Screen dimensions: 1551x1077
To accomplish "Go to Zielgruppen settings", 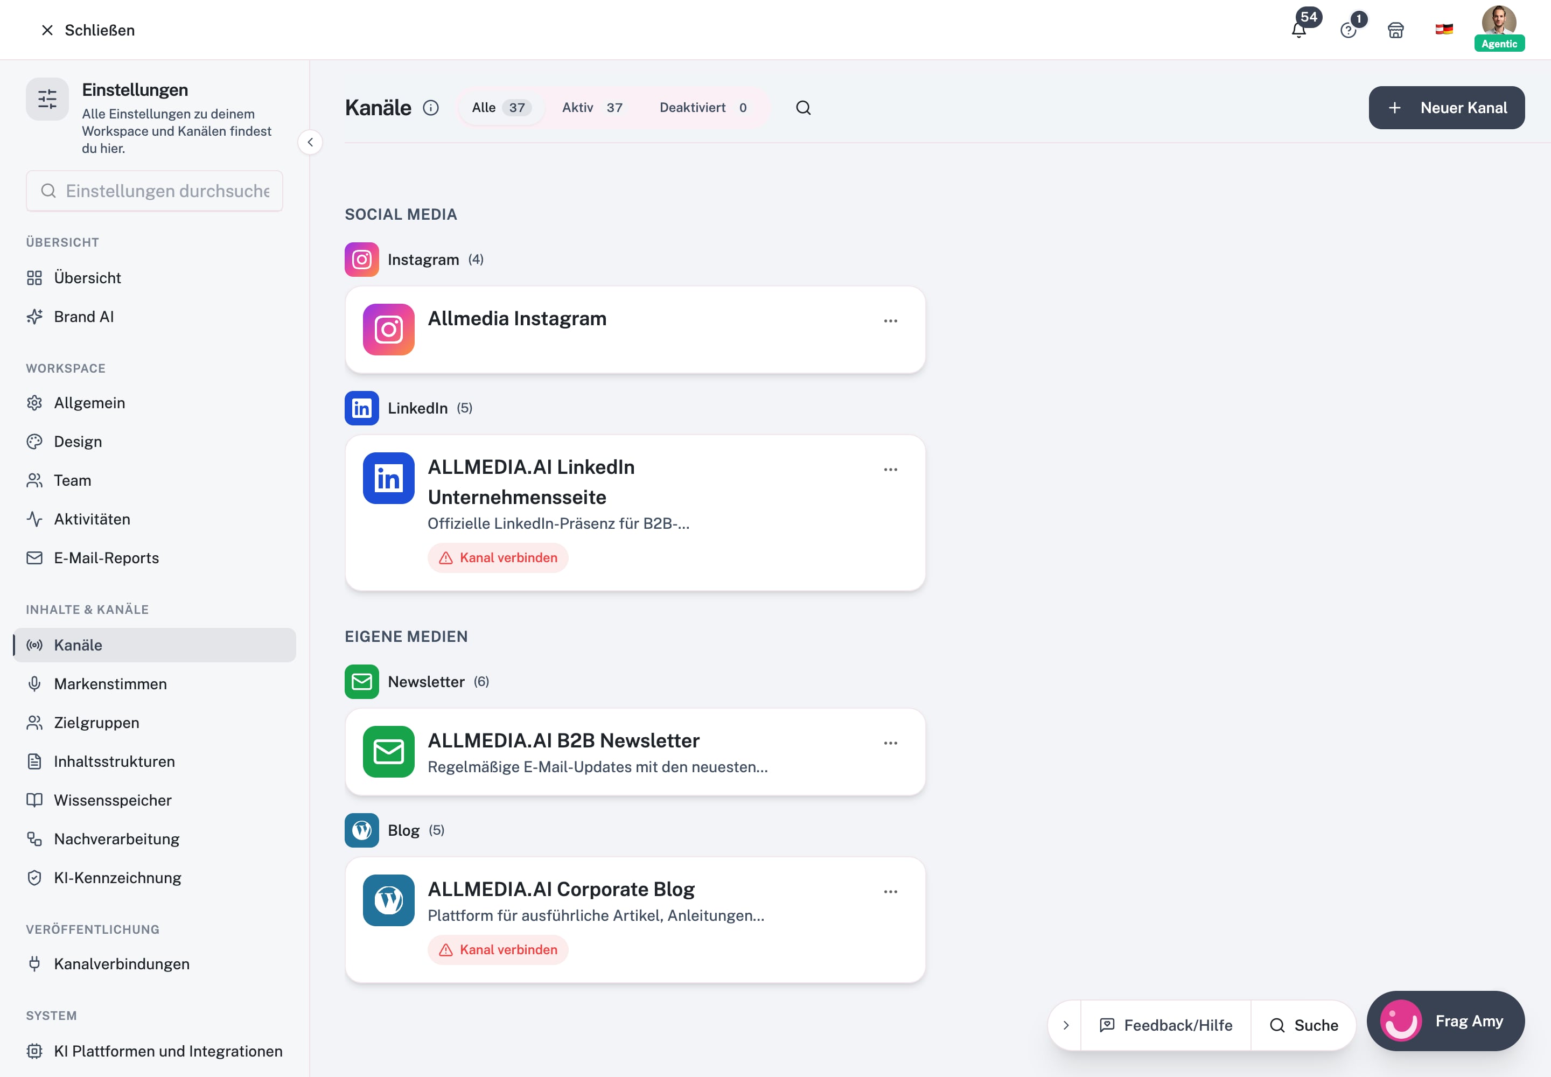I will pos(154,723).
